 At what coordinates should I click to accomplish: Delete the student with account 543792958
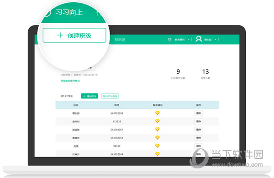(199, 113)
